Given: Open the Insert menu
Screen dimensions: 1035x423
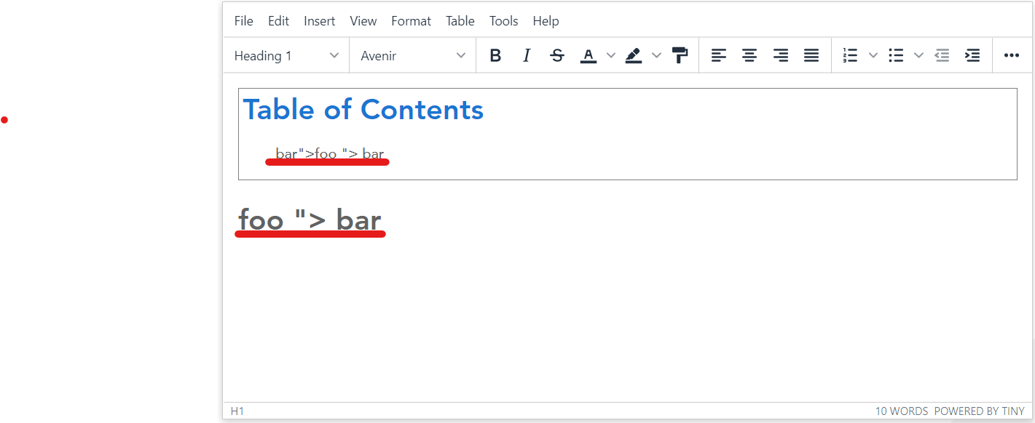Looking at the screenshot, I should pos(319,20).
